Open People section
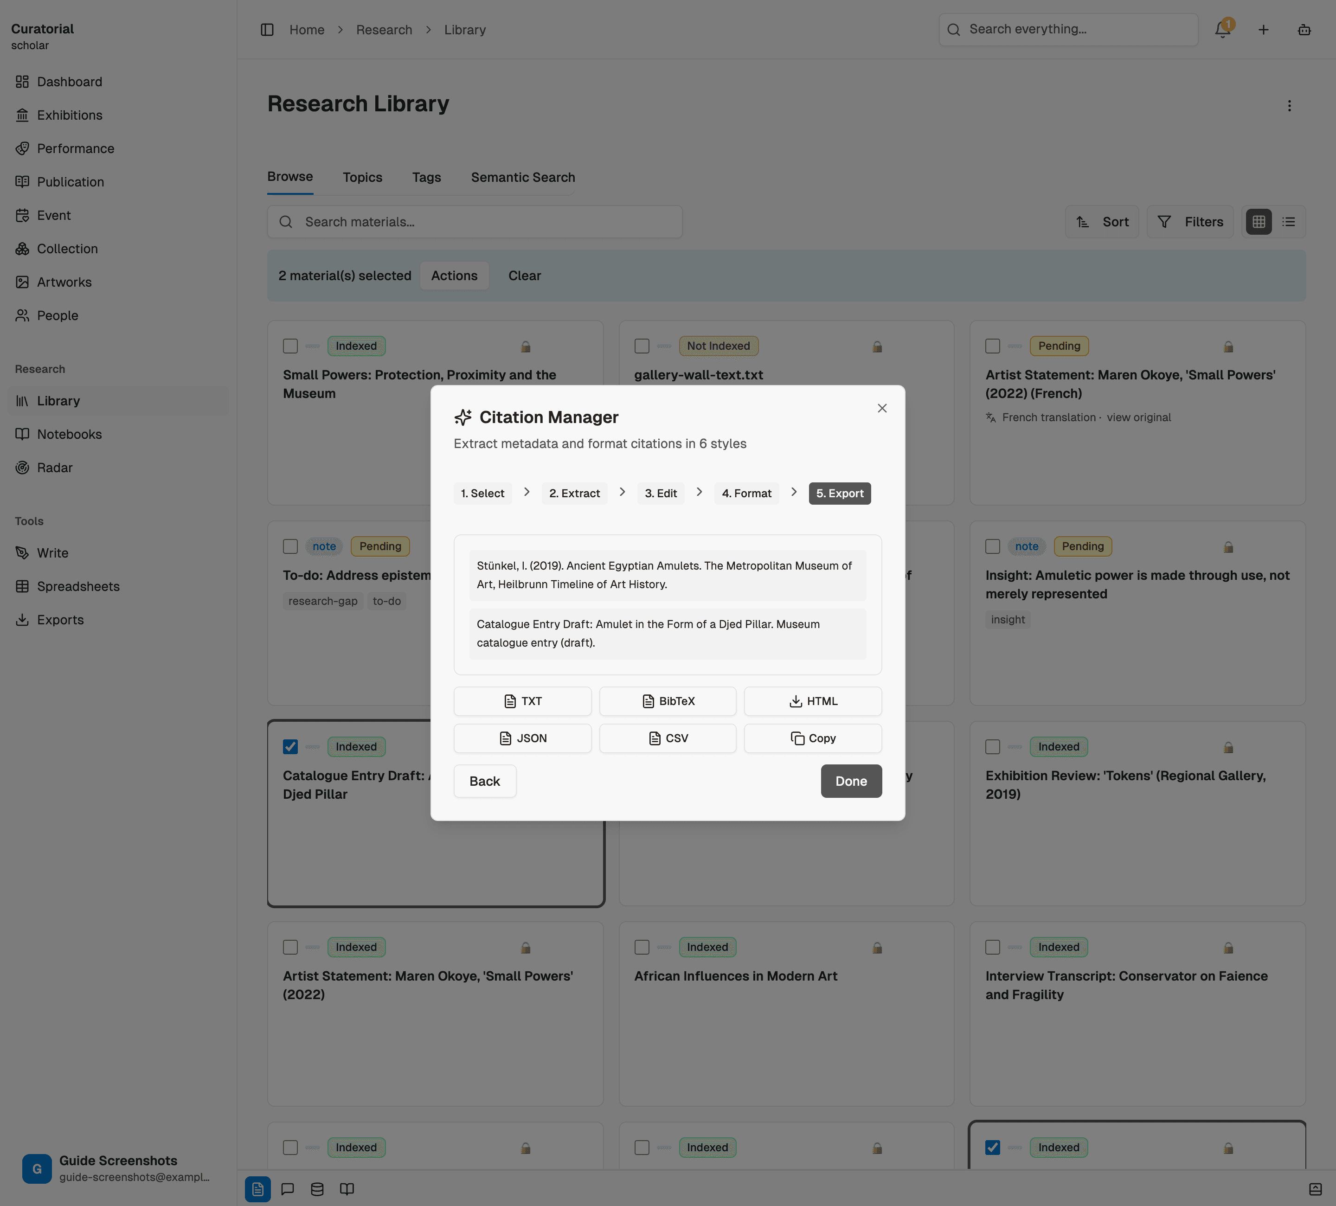Viewport: 1336px width, 1206px height. pos(118,315)
